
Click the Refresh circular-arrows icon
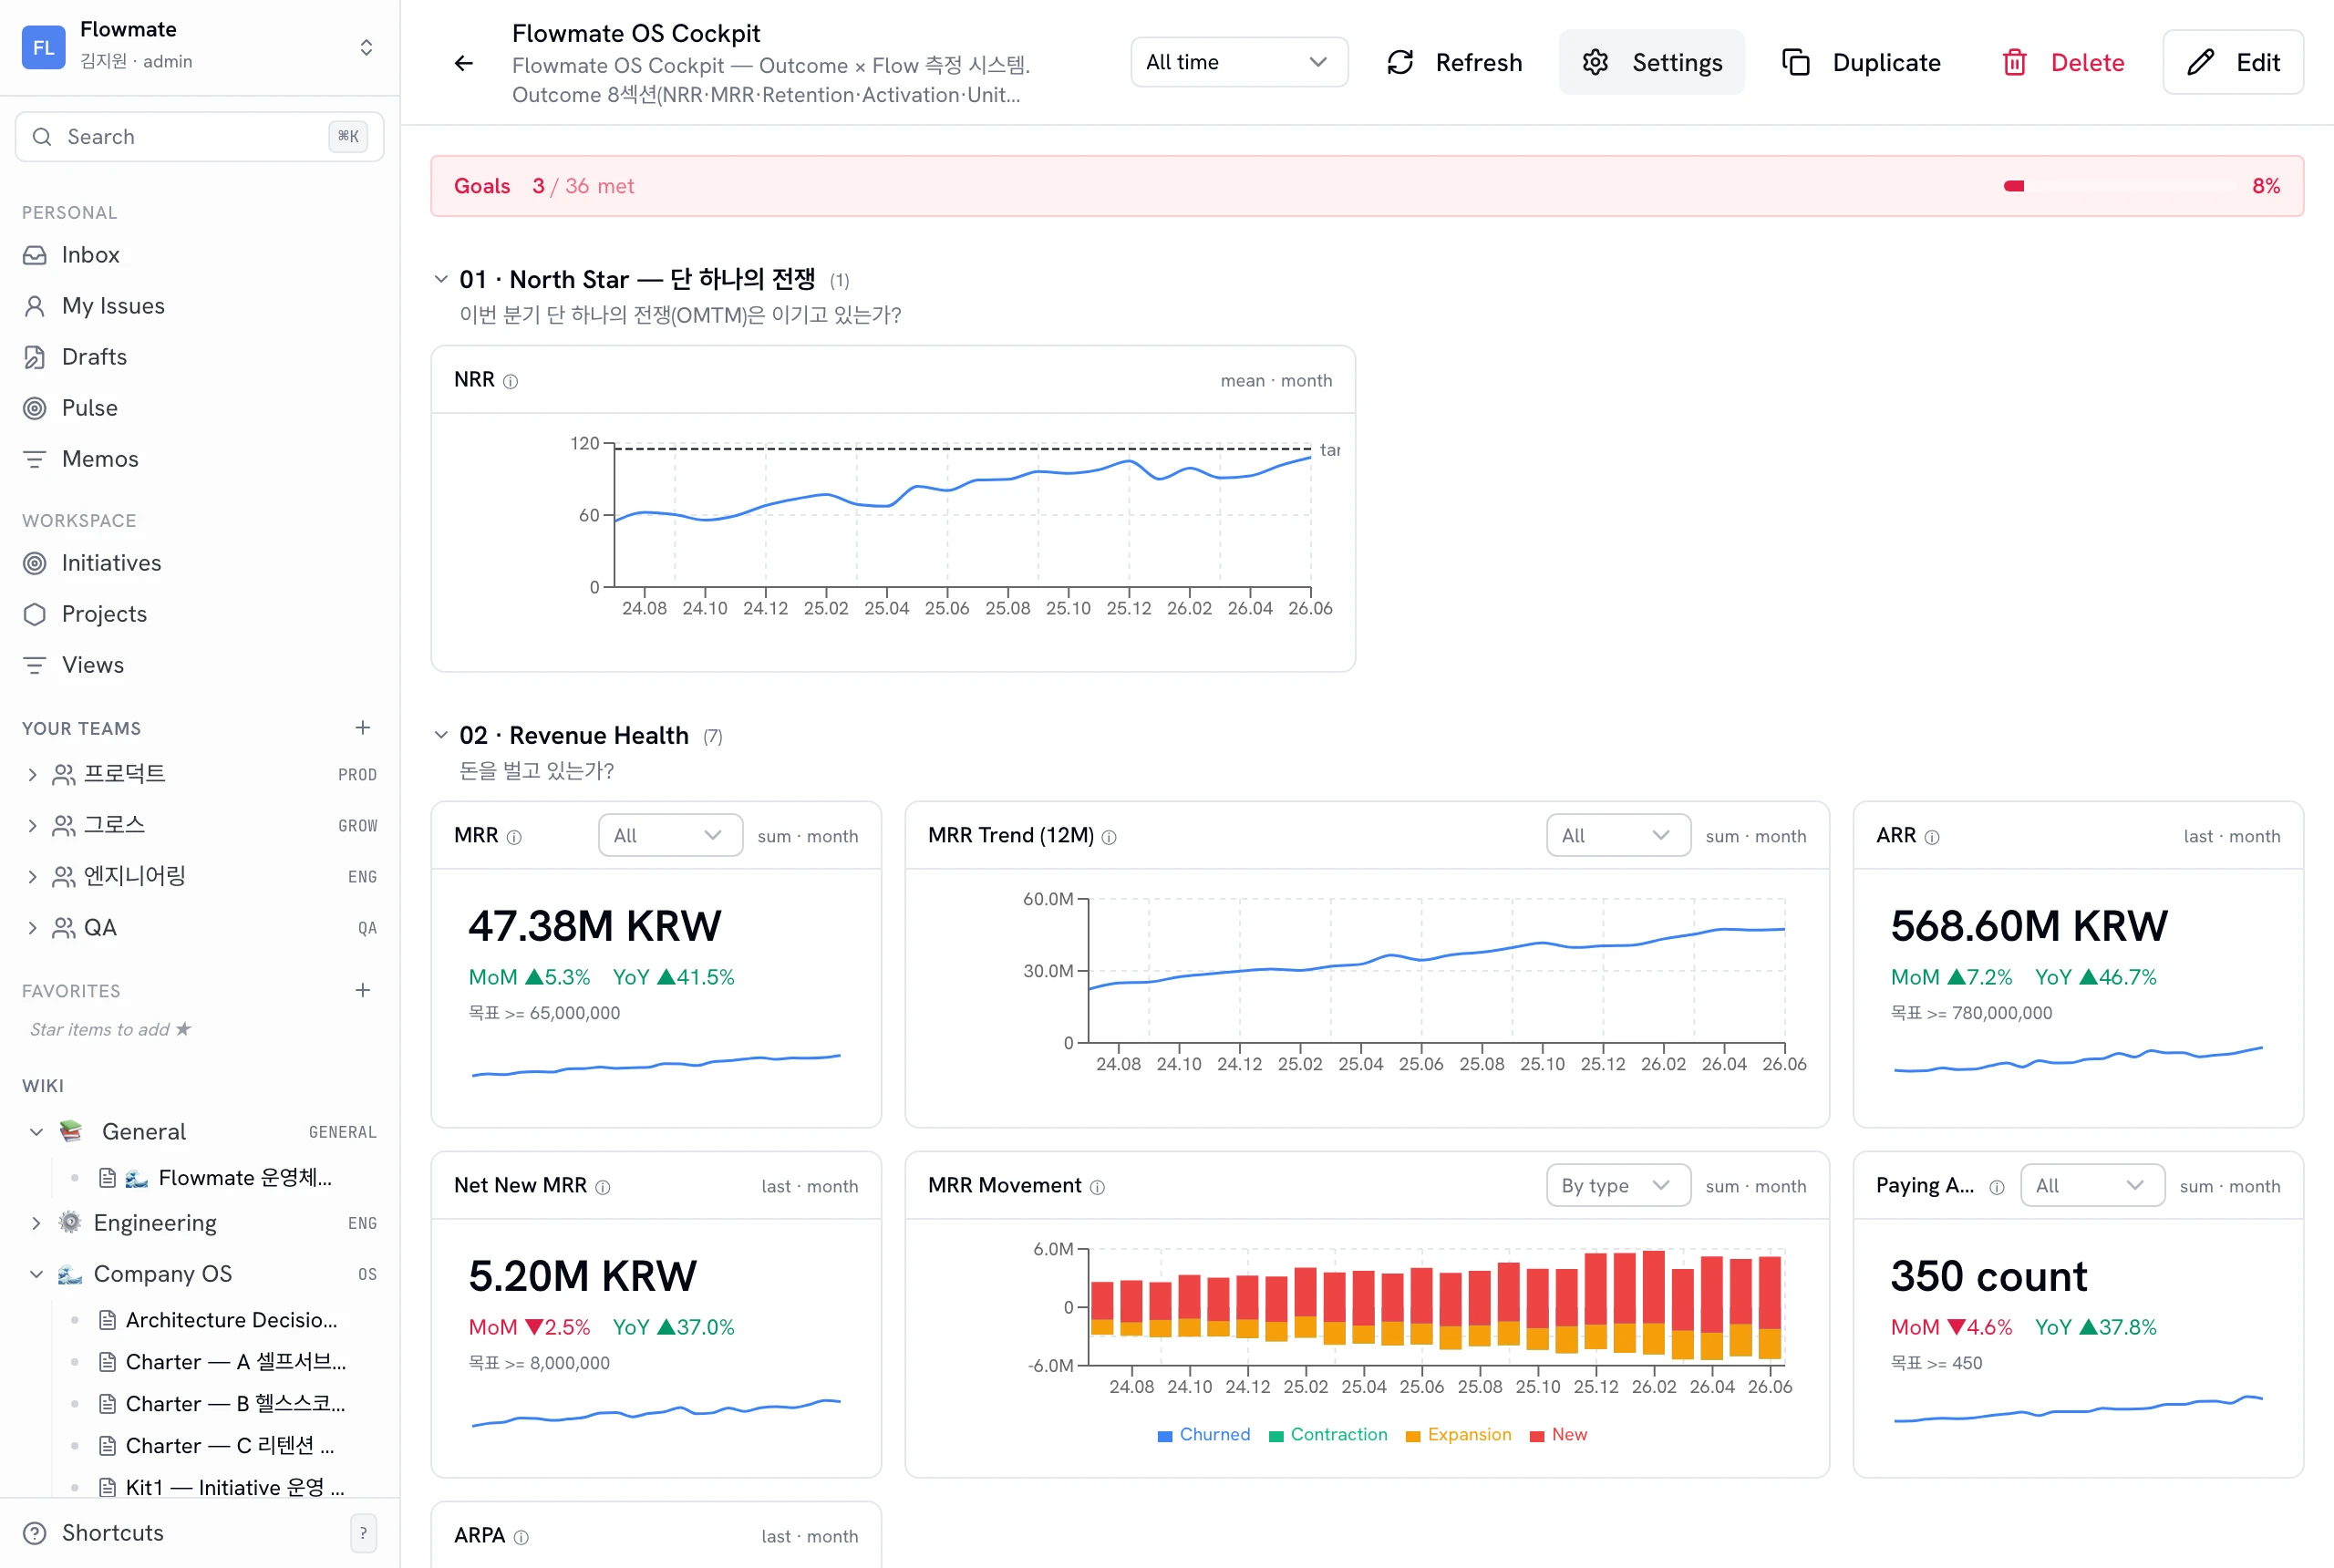1400,62
